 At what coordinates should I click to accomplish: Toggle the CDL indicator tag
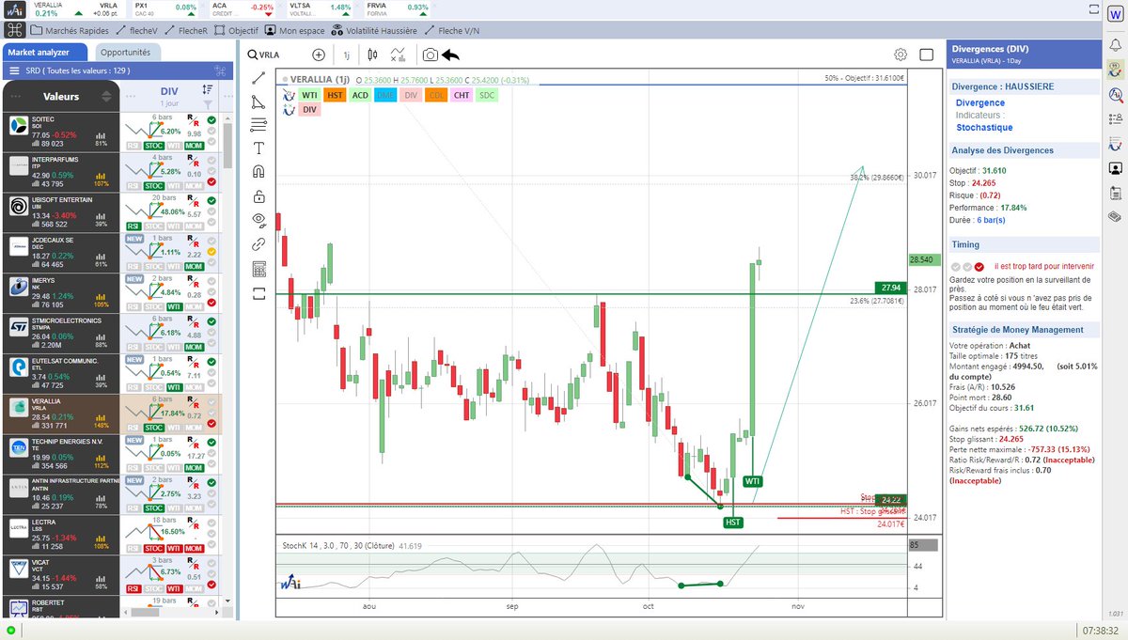(x=436, y=95)
